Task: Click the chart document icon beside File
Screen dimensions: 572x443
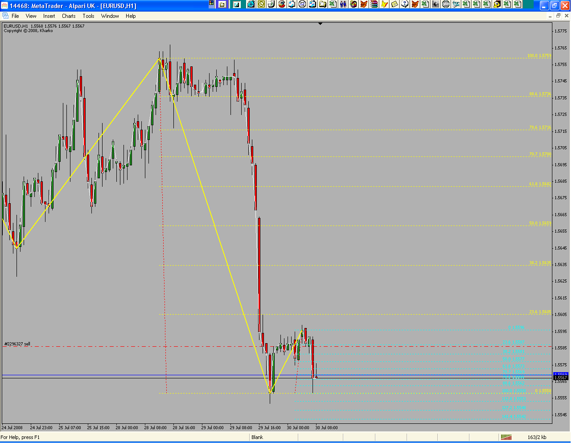Action: 5,16
